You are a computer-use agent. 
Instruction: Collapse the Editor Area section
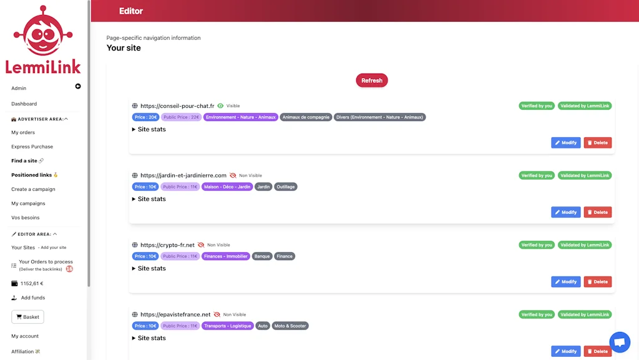point(34,234)
